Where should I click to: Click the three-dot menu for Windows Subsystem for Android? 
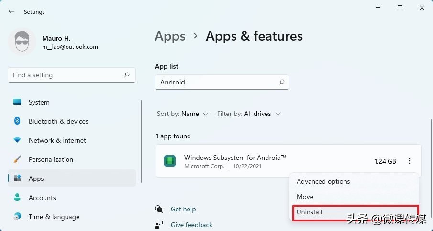[410, 161]
